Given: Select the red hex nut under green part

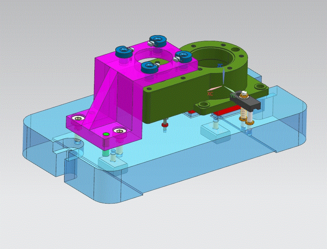Looking at the screenshot, I should (x=165, y=125).
